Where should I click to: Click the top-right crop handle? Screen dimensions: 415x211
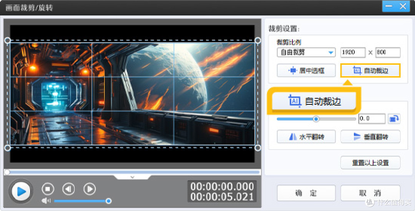[257, 40]
